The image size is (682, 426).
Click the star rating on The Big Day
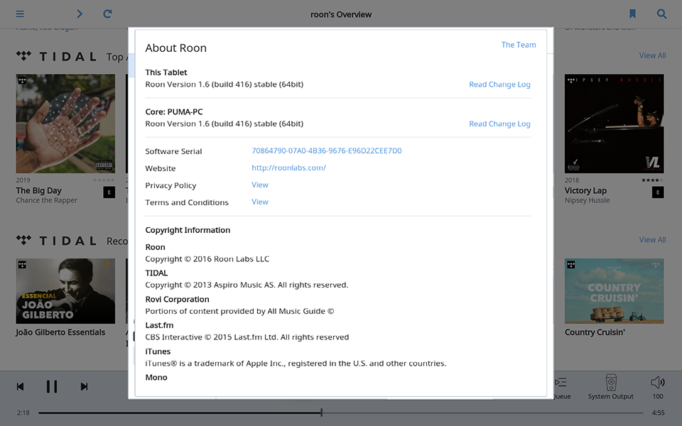click(104, 180)
